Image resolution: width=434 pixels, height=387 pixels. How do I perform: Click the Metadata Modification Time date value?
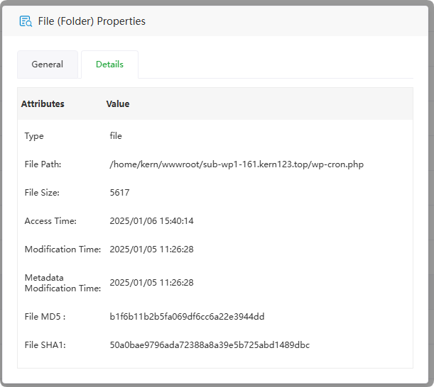(151, 283)
